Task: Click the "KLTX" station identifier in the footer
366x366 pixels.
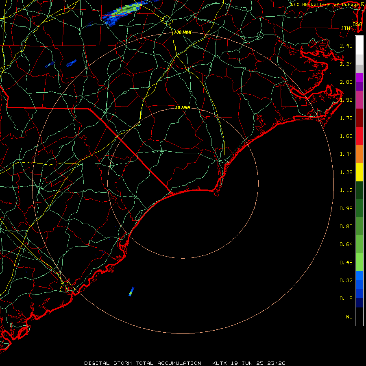Action: [220, 363]
